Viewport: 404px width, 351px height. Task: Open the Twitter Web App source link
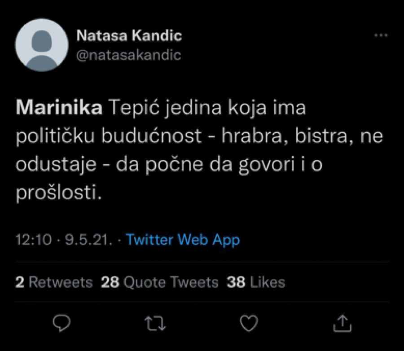pyautogui.click(x=183, y=240)
